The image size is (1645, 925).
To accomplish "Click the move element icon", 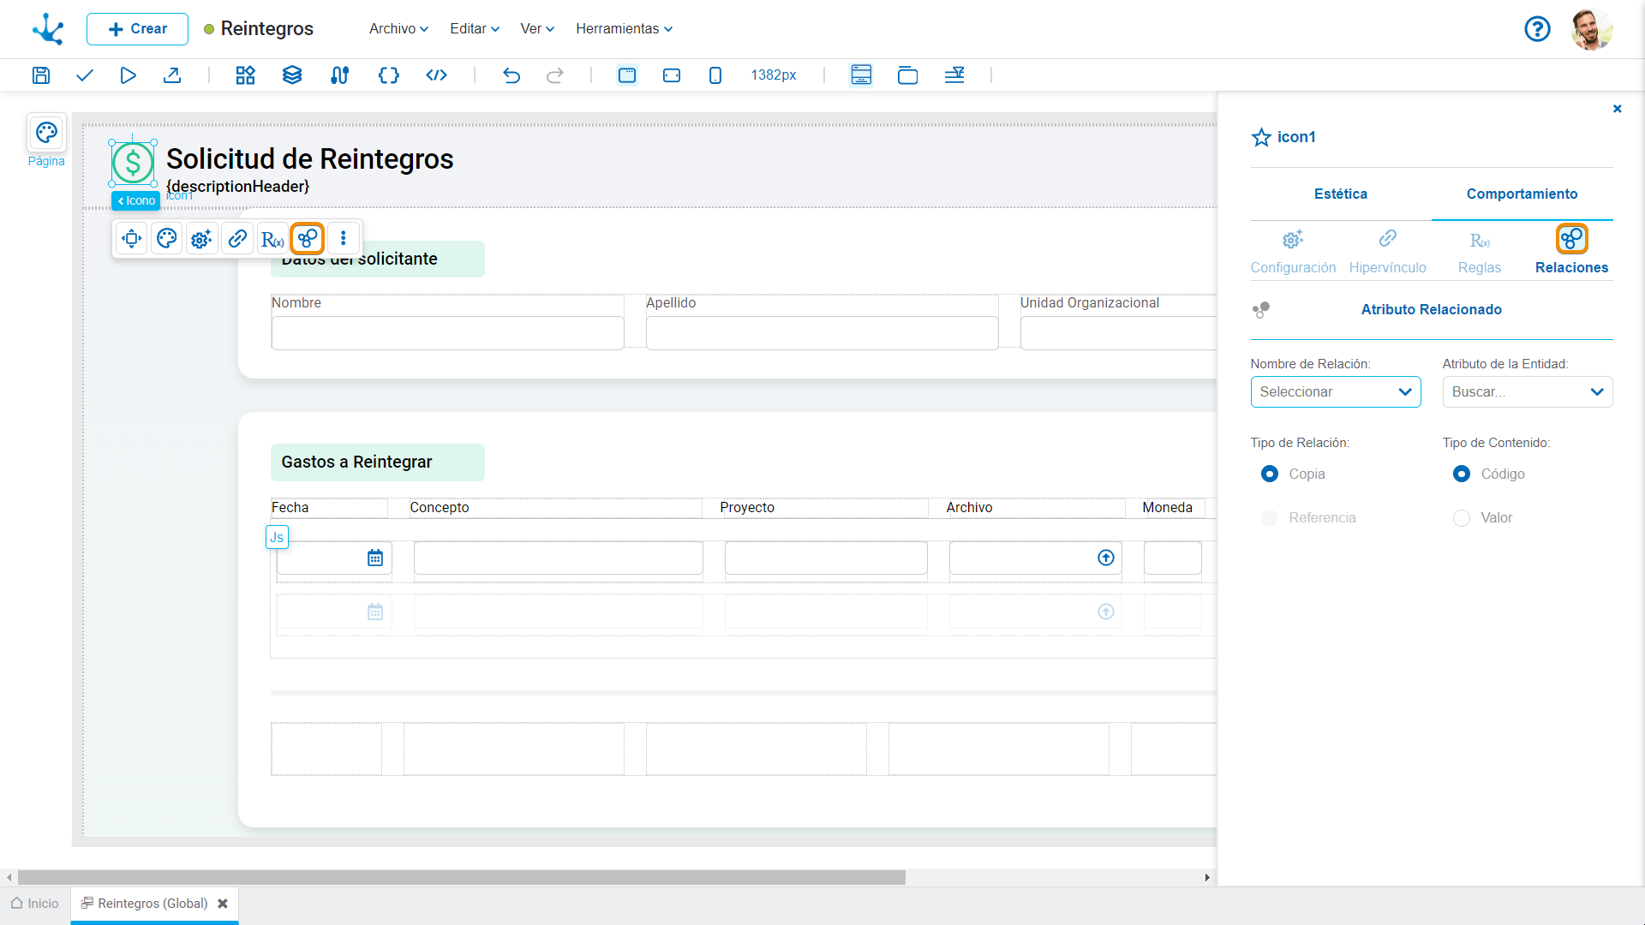I will pos(132,238).
